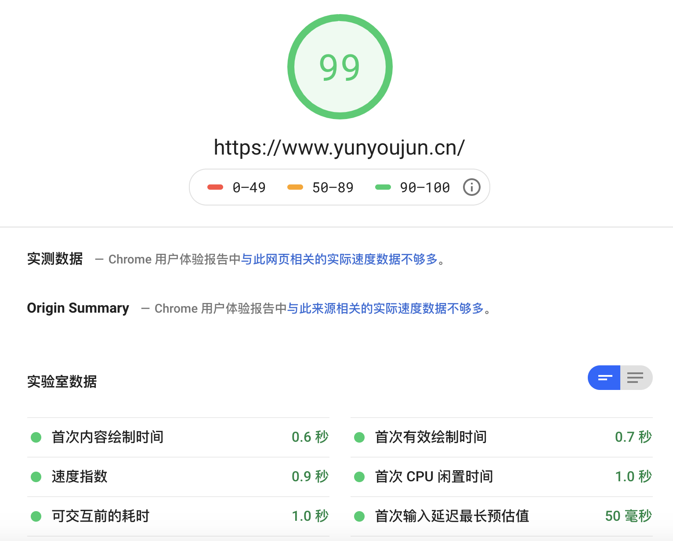Click the 0.7 秒 value

pos(633,437)
